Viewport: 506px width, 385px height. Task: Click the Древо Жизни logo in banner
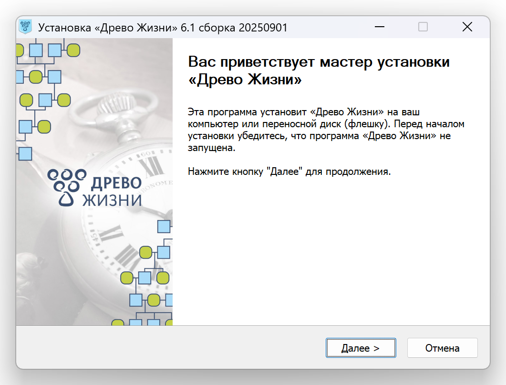pyautogui.click(x=94, y=188)
